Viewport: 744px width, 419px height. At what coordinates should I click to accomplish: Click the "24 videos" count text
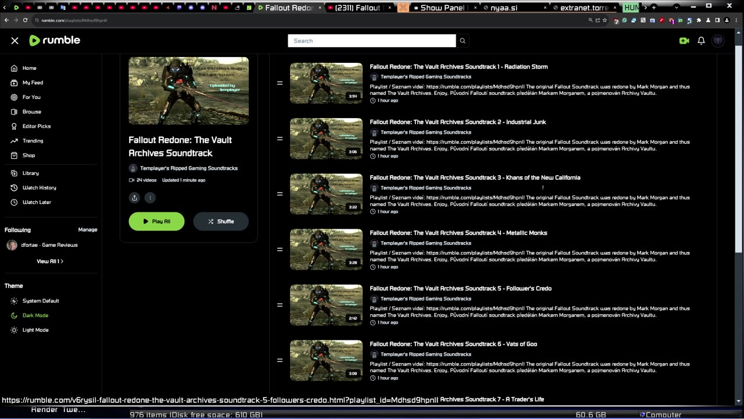(x=146, y=180)
